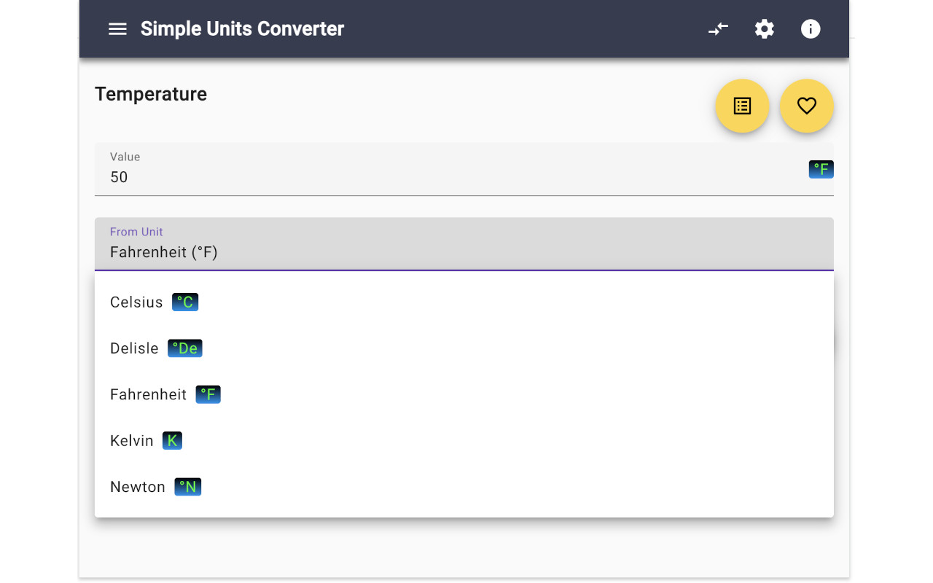Choose Delisle as the source unit
The height and width of the screenshot is (583, 933).
point(134,348)
